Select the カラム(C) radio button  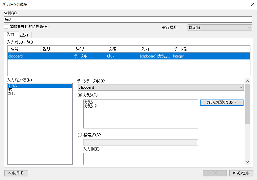click(80, 95)
